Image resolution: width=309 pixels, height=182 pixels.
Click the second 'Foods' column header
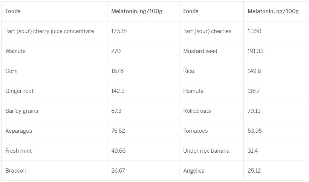click(191, 11)
